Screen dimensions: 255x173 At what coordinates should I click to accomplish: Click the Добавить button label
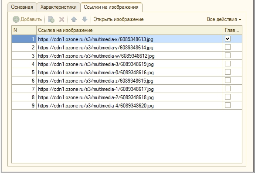coord(31,19)
